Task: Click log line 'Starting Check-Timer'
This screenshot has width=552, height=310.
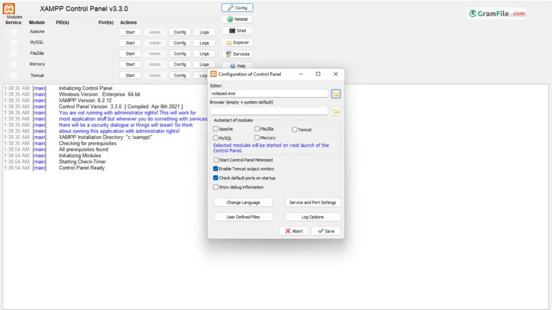Action: (x=82, y=161)
